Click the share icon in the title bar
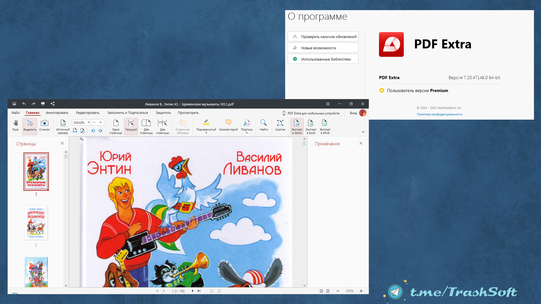 (52, 104)
